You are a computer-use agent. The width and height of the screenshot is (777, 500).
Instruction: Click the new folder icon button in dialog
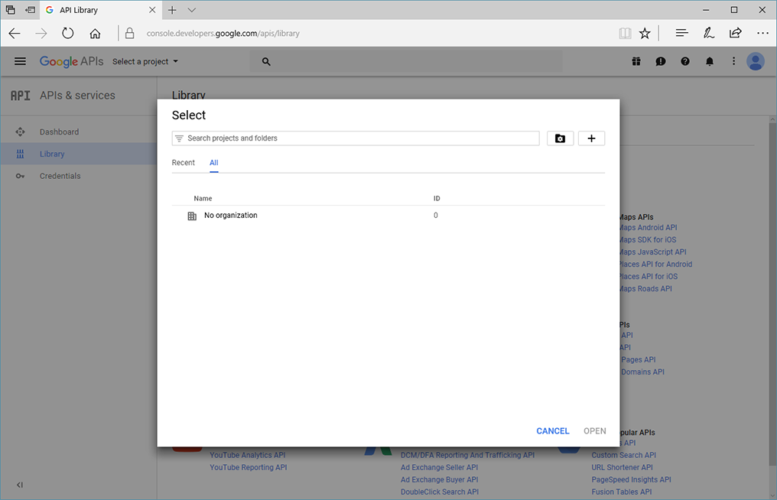tap(560, 138)
